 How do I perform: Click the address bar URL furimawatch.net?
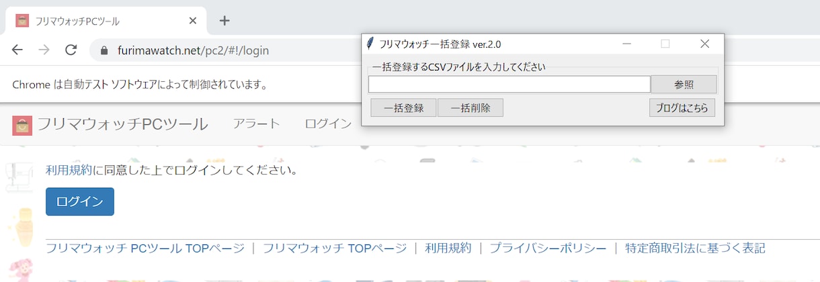point(194,51)
